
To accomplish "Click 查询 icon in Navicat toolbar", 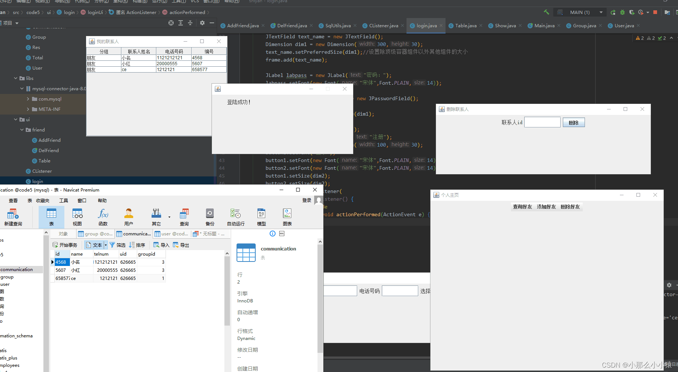I will click(x=184, y=217).
